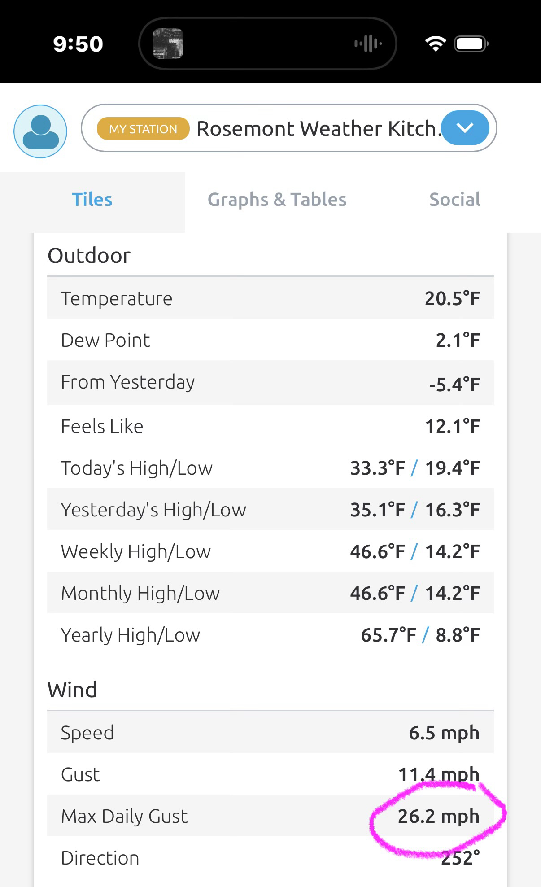The width and height of the screenshot is (541, 887).
Task: Tap the wind Direction row
Action: pyautogui.click(x=270, y=858)
